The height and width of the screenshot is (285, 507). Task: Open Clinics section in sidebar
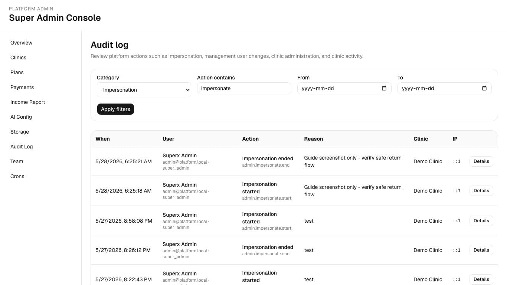[18, 58]
